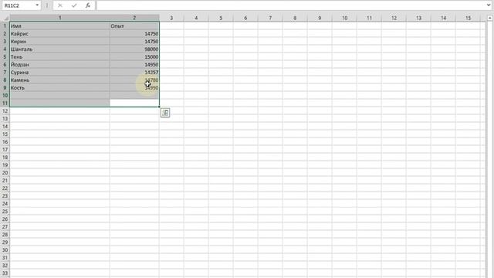The height and width of the screenshot is (278, 494).
Task: Click the cell containing "Йодзан"
Action: tap(60, 65)
